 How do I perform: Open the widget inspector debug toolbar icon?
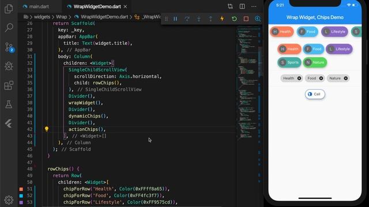pyautogui.click(x=258, y=19)
